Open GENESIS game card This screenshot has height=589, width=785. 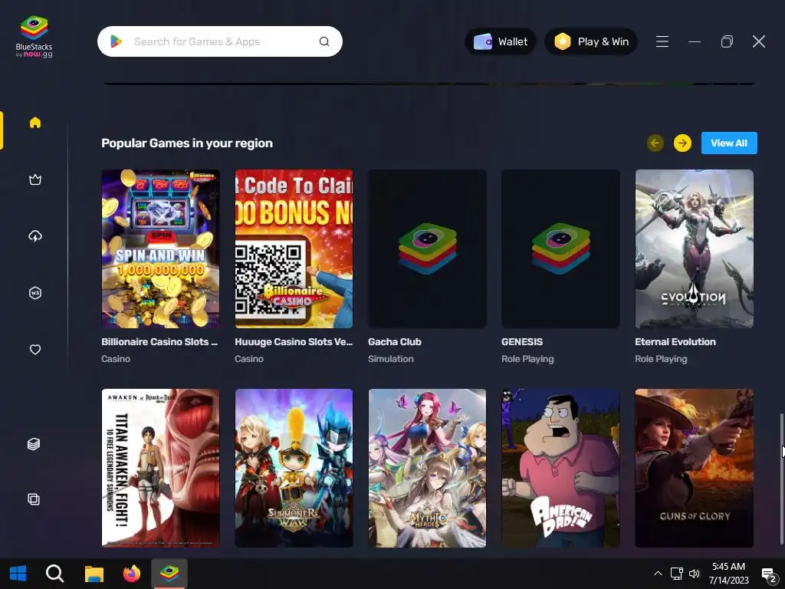pyautogui.click(x=560, y=249)
